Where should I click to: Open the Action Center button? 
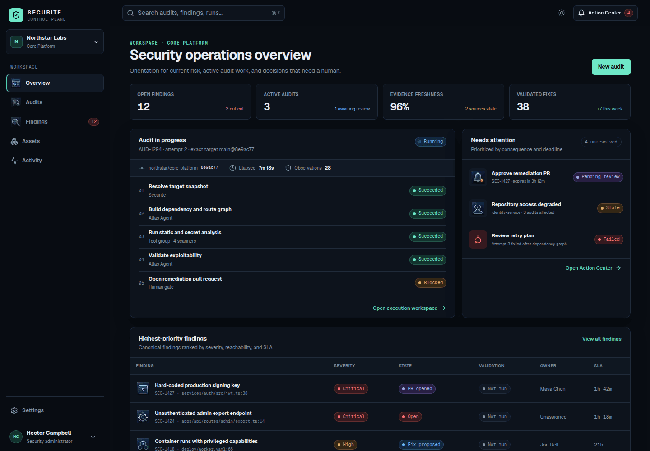click(605, 13)
